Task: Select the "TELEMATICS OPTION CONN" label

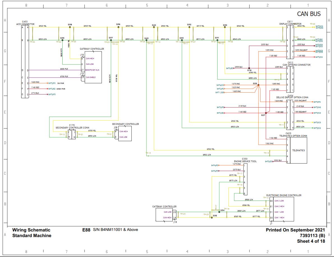Action: tap(293, 136)
